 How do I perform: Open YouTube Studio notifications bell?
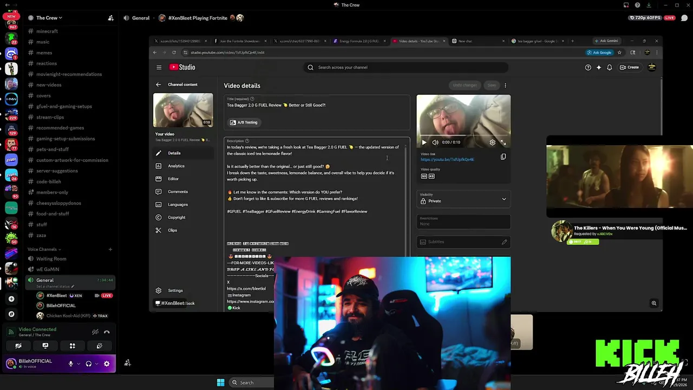tap(610, 67)
